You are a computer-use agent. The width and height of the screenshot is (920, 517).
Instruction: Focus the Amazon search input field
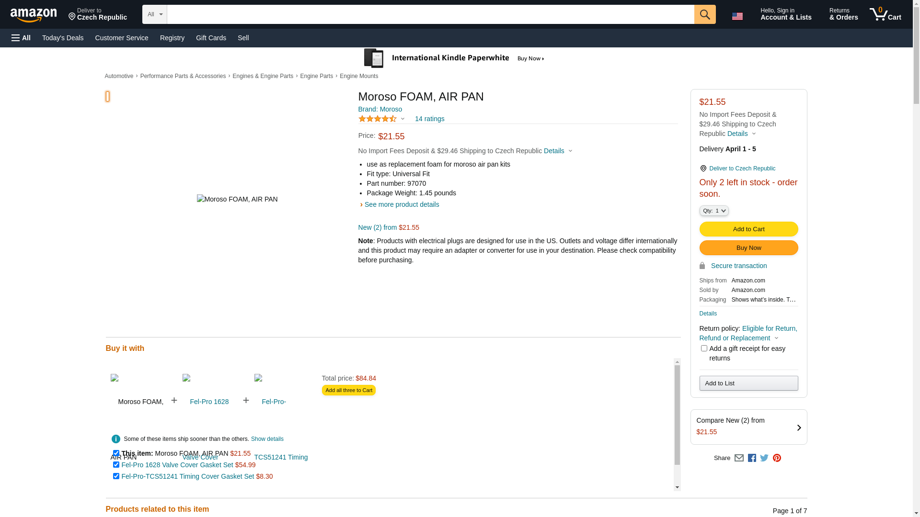click(x=430, y=14)
